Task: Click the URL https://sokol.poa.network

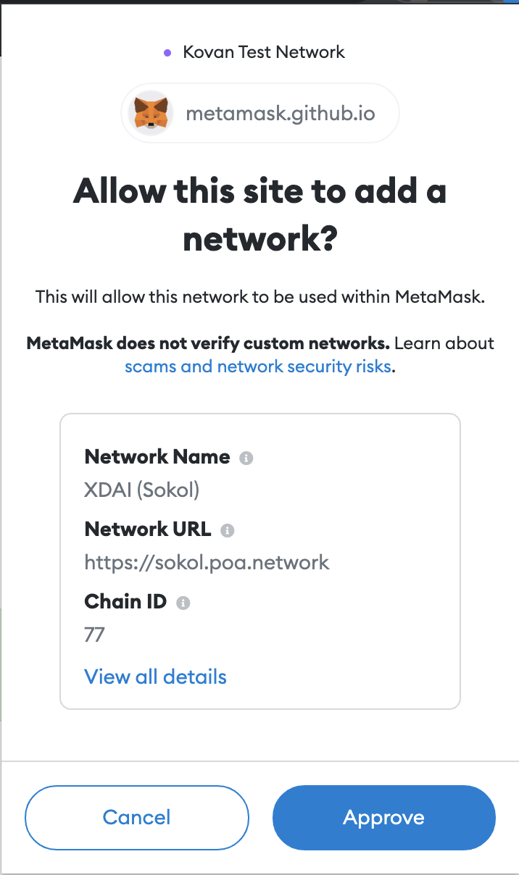Action: coord(207,562)
